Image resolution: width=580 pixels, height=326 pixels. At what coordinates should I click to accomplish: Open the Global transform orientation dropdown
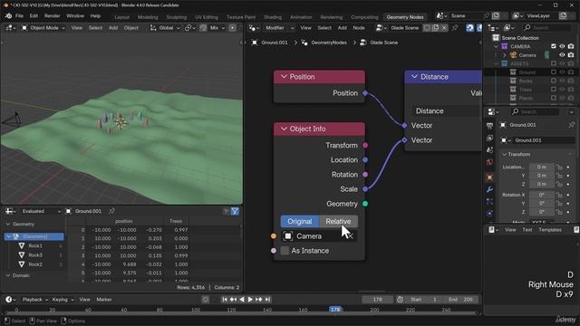coord(165,28)
